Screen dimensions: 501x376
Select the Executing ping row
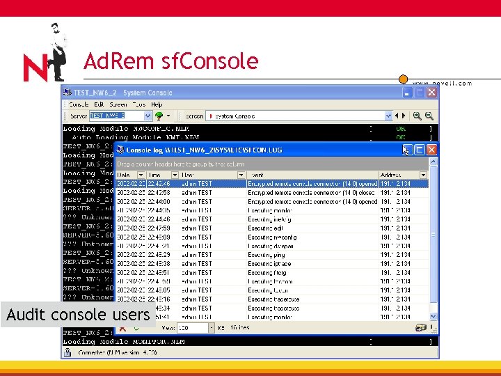coord(272,255)
